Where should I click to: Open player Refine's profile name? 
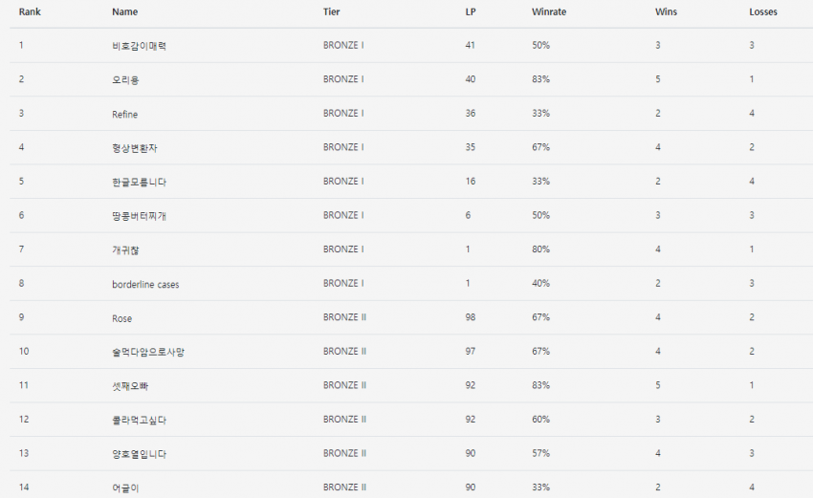click(x=124, y=115)
